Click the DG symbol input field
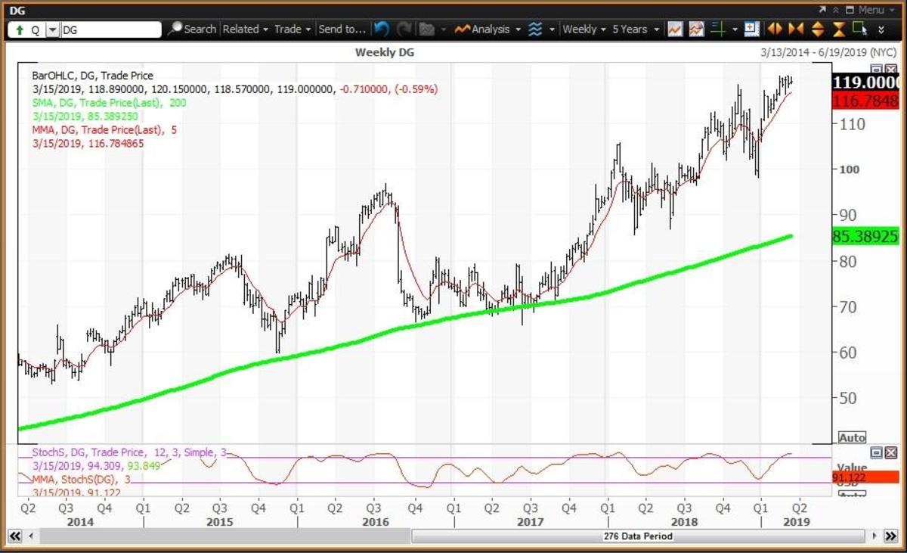 pyautogui.click(x=110, y=30)
